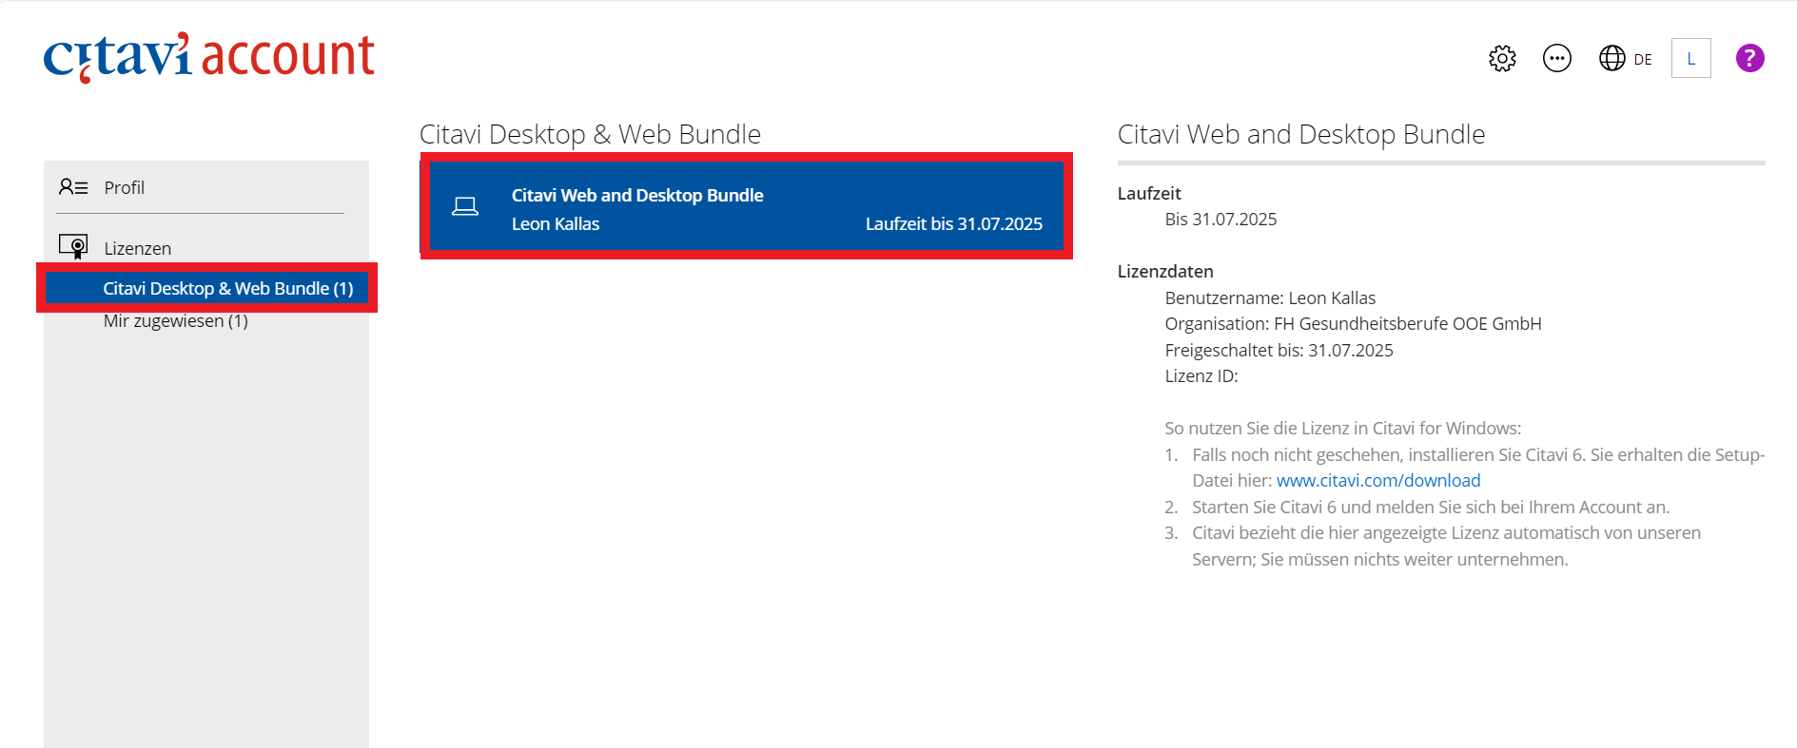
Task: Click the Citavi account logo
Action: click(x=209, y=57)
